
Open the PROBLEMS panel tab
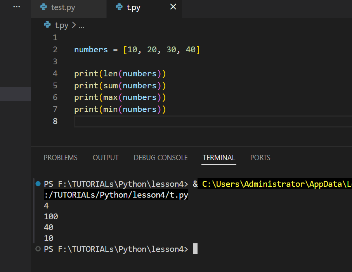tap(61, 158)
